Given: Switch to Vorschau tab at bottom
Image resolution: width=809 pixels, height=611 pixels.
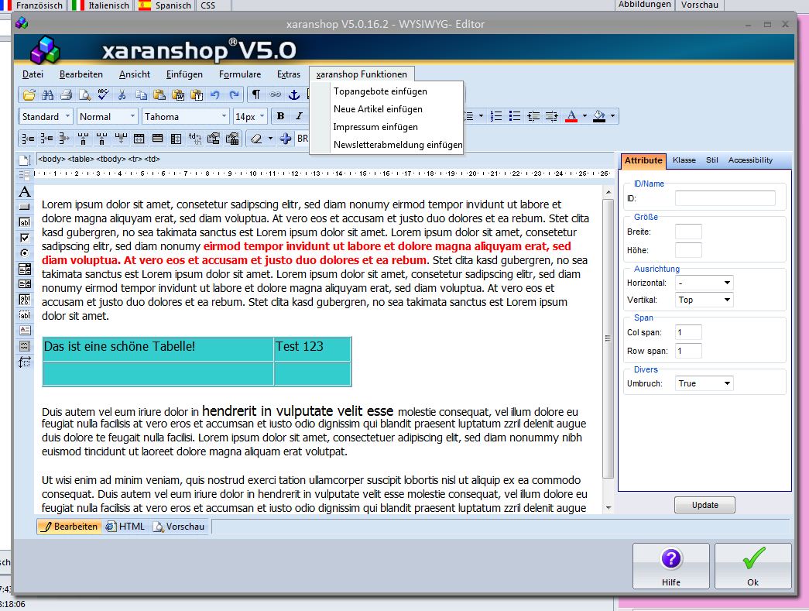Looking at the screenshot, I should coord(179,527).
